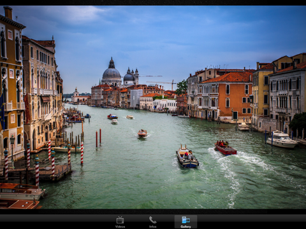Screen dimensions: 306x229
Task: Open the Videos tab
Action: (x=120, y=222)
